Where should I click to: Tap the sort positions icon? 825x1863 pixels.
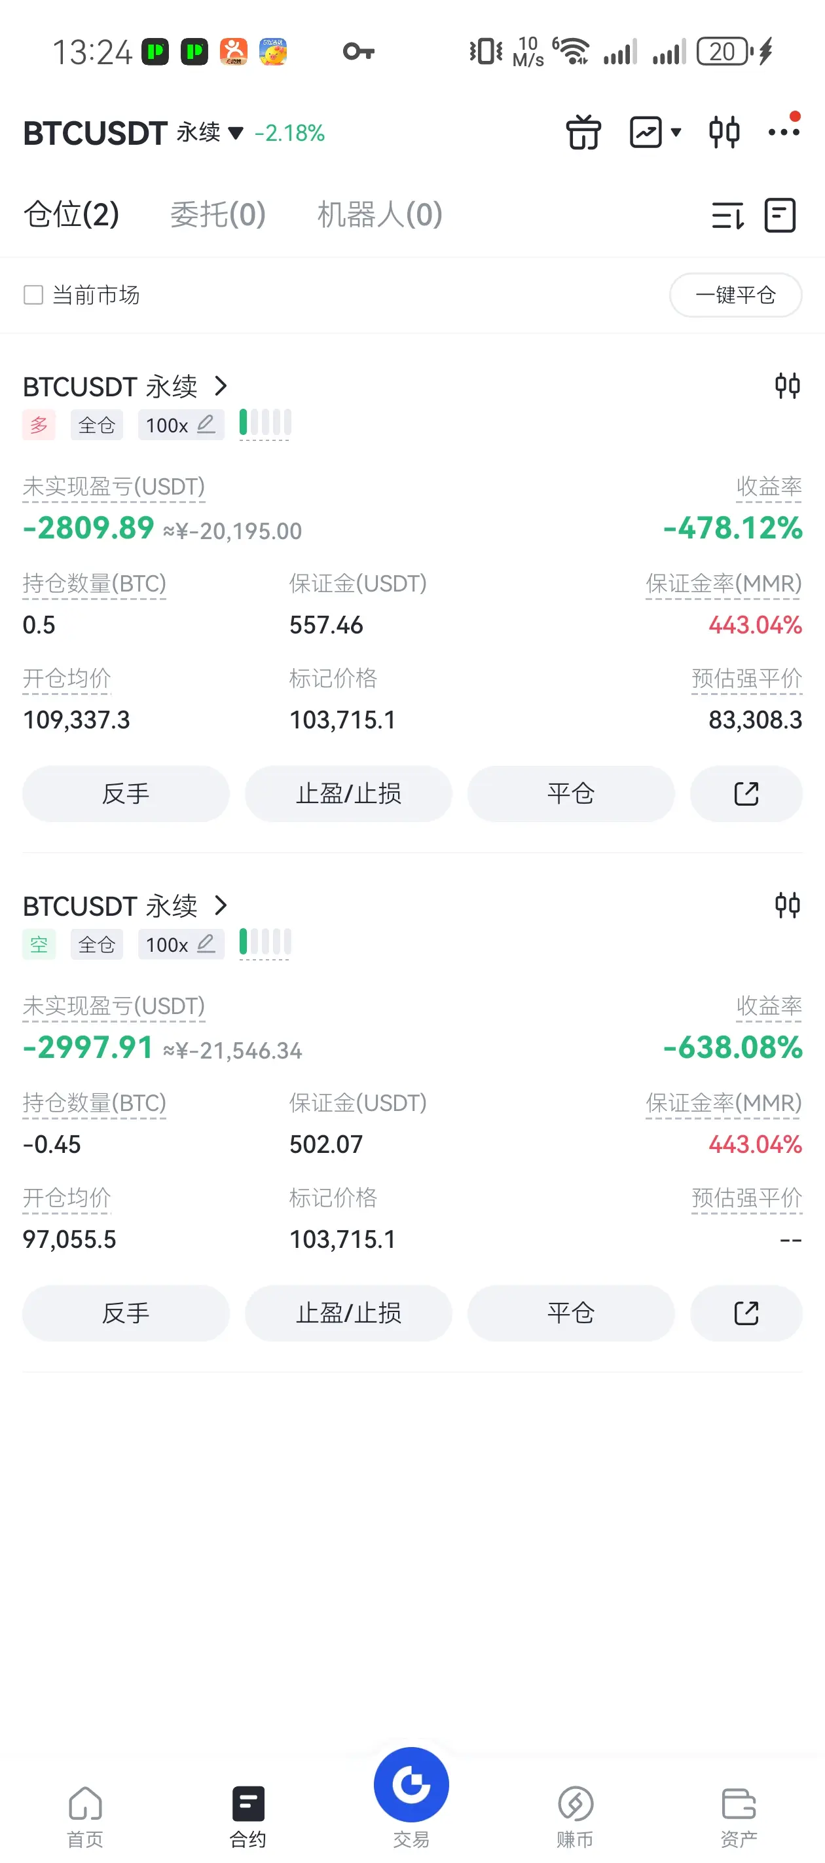[x=727, y=216]
